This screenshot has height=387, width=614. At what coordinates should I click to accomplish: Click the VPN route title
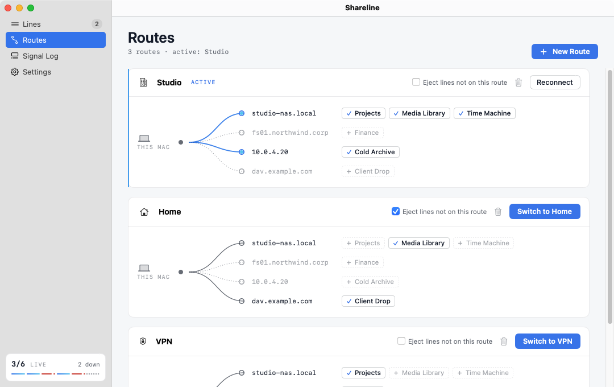[x=164, y=341]
